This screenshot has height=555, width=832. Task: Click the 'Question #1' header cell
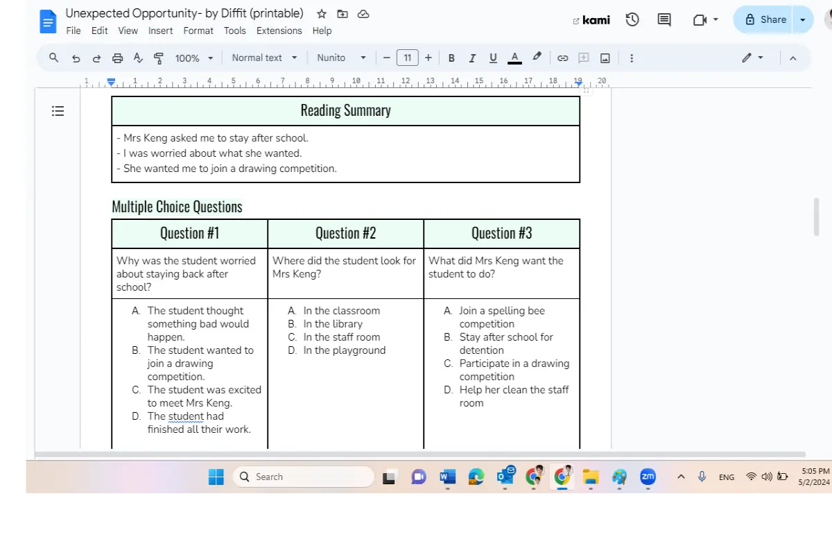(x=189, y=233)
